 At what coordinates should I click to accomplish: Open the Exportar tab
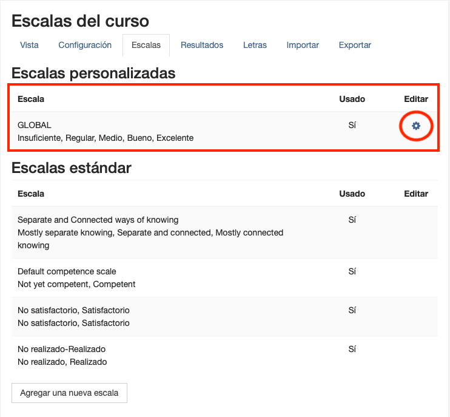[x=355, y=45]
